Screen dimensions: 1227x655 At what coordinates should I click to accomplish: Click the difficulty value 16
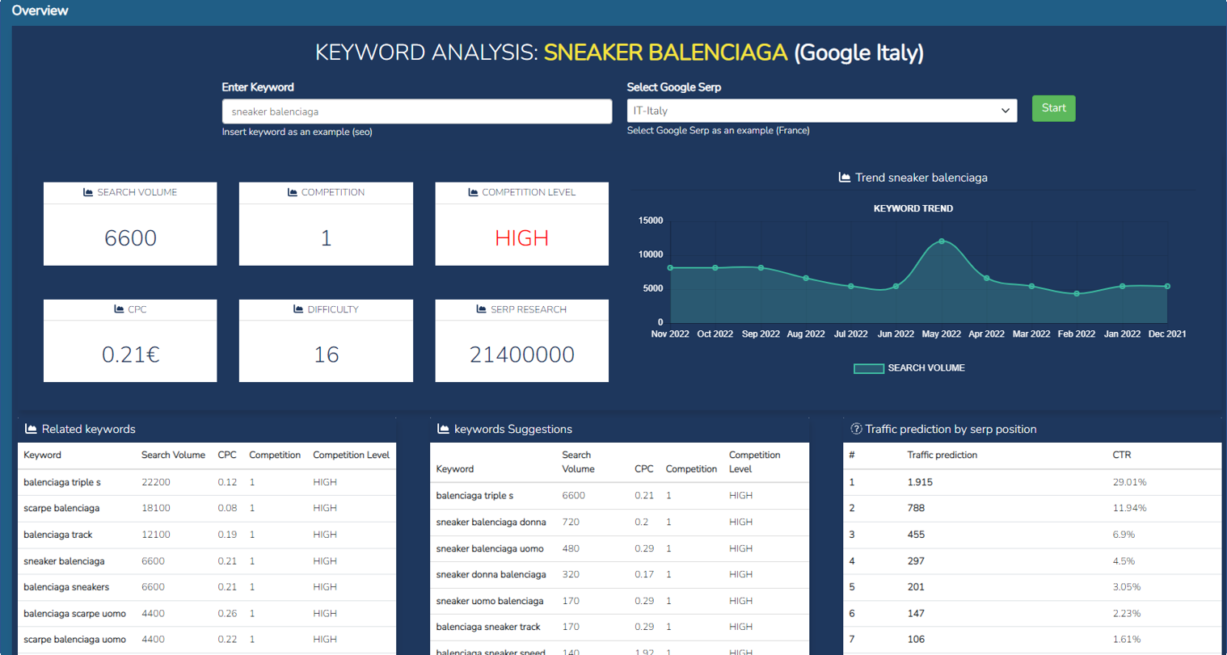tap(326, 355)
